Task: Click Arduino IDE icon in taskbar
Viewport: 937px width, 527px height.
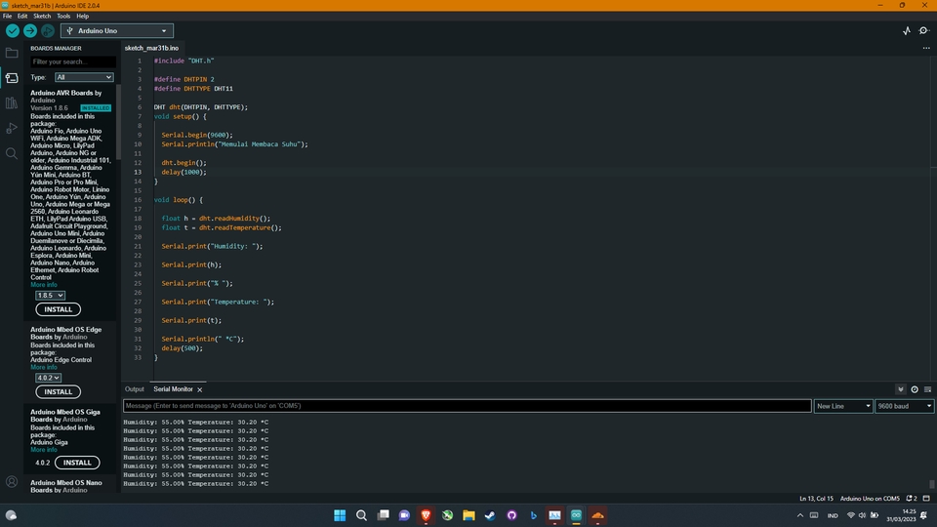Action: (x=576, y=515)
